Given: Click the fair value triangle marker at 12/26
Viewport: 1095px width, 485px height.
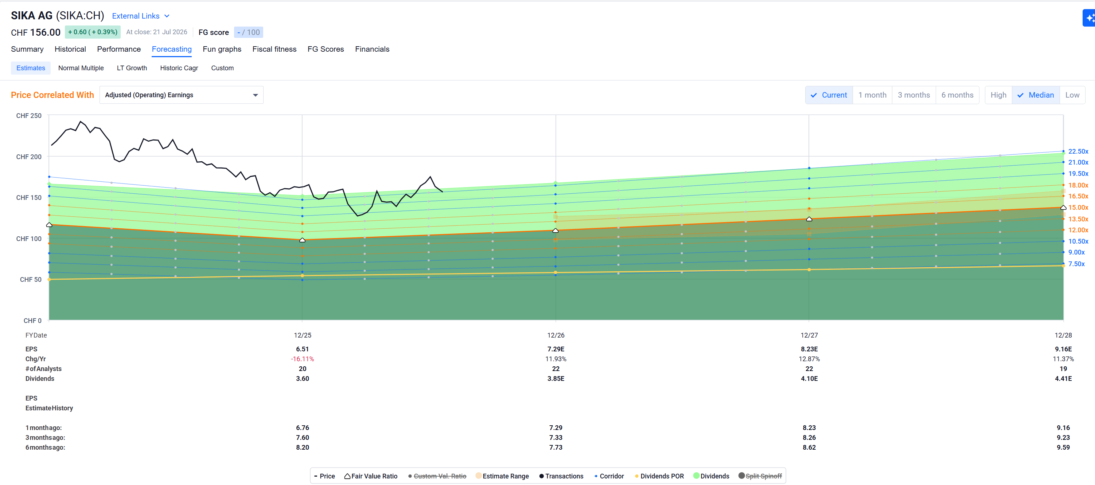Looking at the screenshot, I should (556, 230).
